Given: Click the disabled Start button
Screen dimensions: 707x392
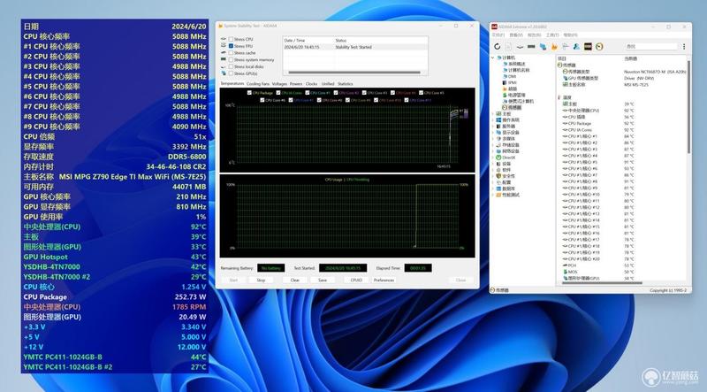Looking at the screenshot, I should pos(233,281).
